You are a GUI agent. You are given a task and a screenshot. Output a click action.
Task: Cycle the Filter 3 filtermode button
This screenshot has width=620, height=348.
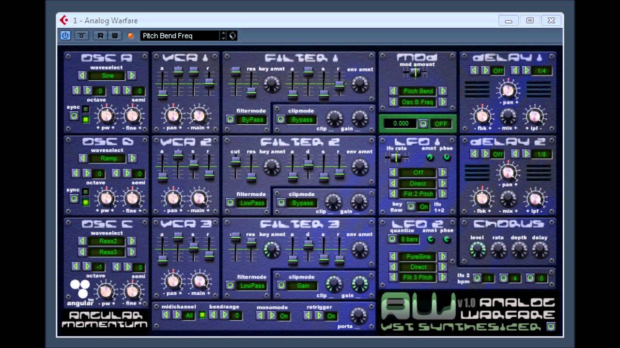click(x=230, y=285)
